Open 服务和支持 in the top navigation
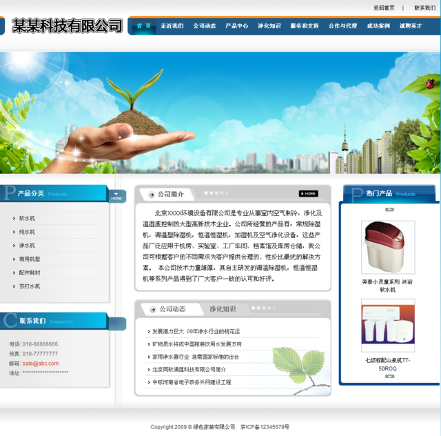441x436 pixels. (x=304, y=26)
